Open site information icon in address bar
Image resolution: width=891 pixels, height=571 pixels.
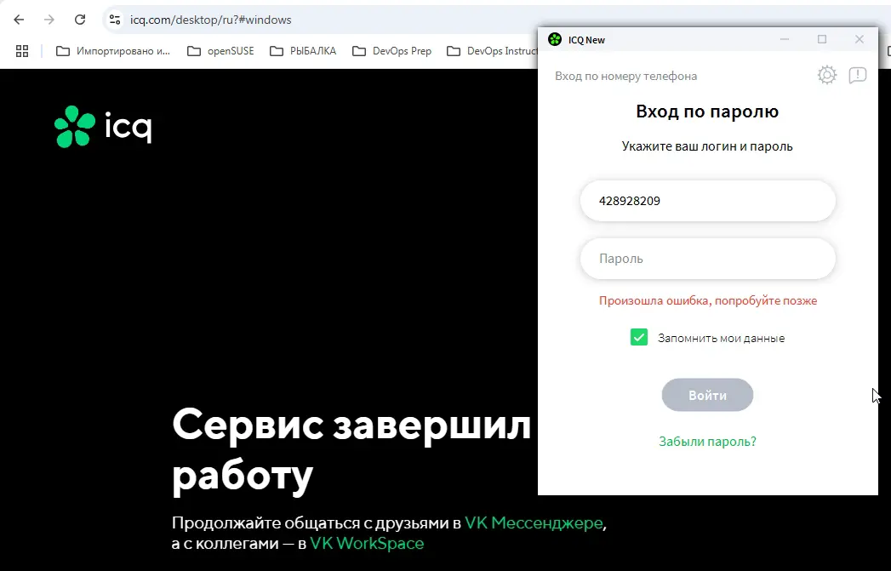coord(115,20)
